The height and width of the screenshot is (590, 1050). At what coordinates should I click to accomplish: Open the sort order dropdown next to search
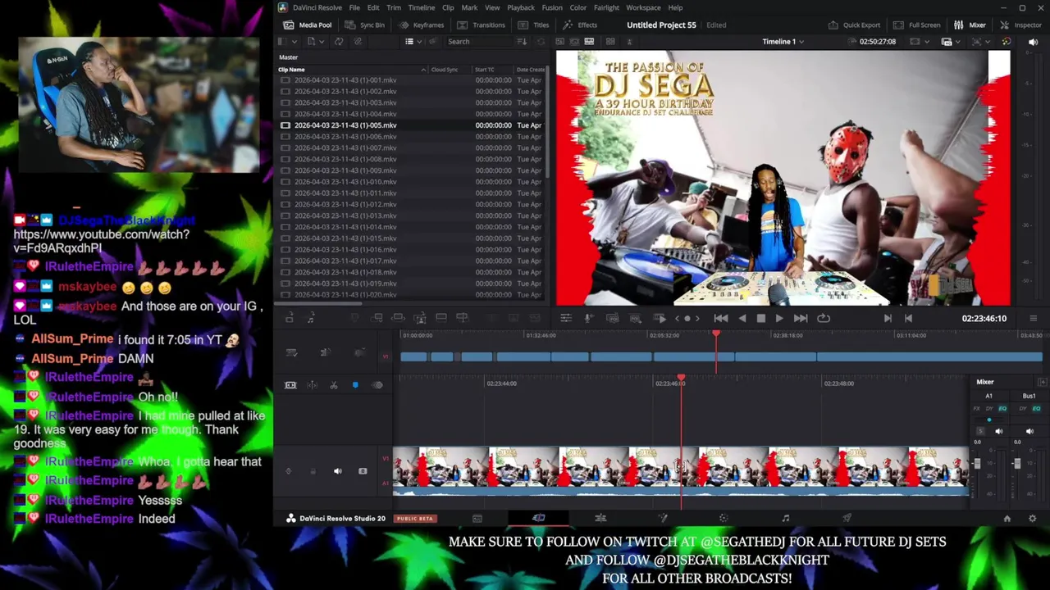pyautogui.click(x=523, y=41)
